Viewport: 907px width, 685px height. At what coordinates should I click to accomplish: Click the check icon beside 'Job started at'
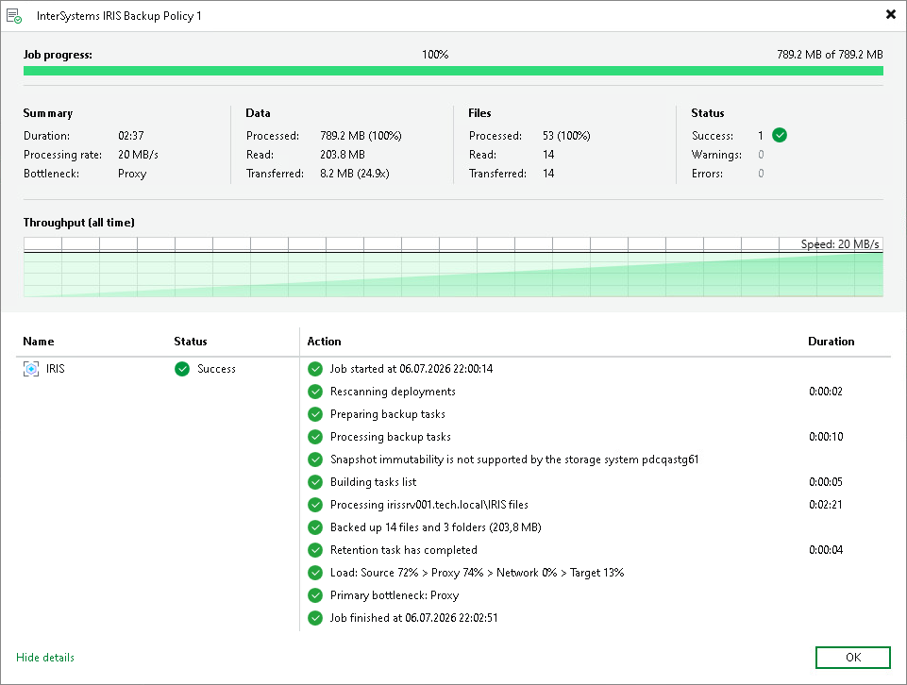(x=315, y=369)
